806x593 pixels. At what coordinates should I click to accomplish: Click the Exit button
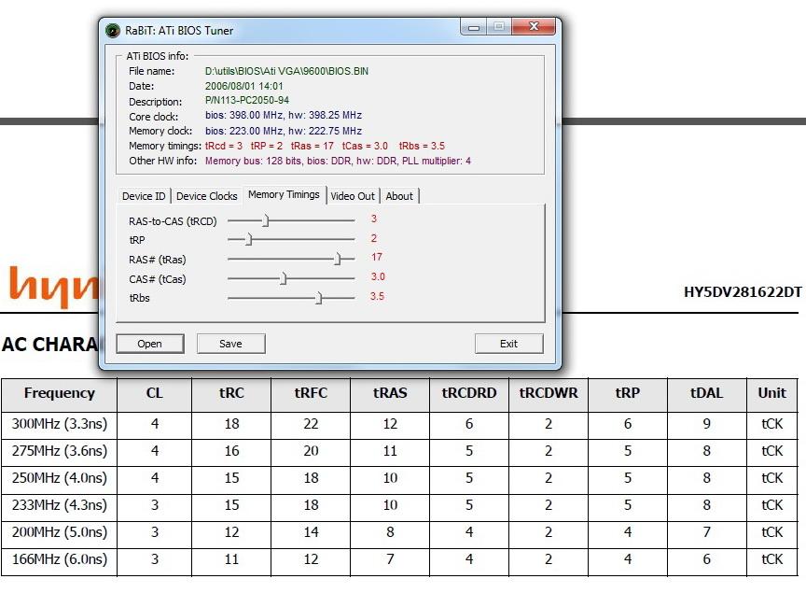[509, 344]
